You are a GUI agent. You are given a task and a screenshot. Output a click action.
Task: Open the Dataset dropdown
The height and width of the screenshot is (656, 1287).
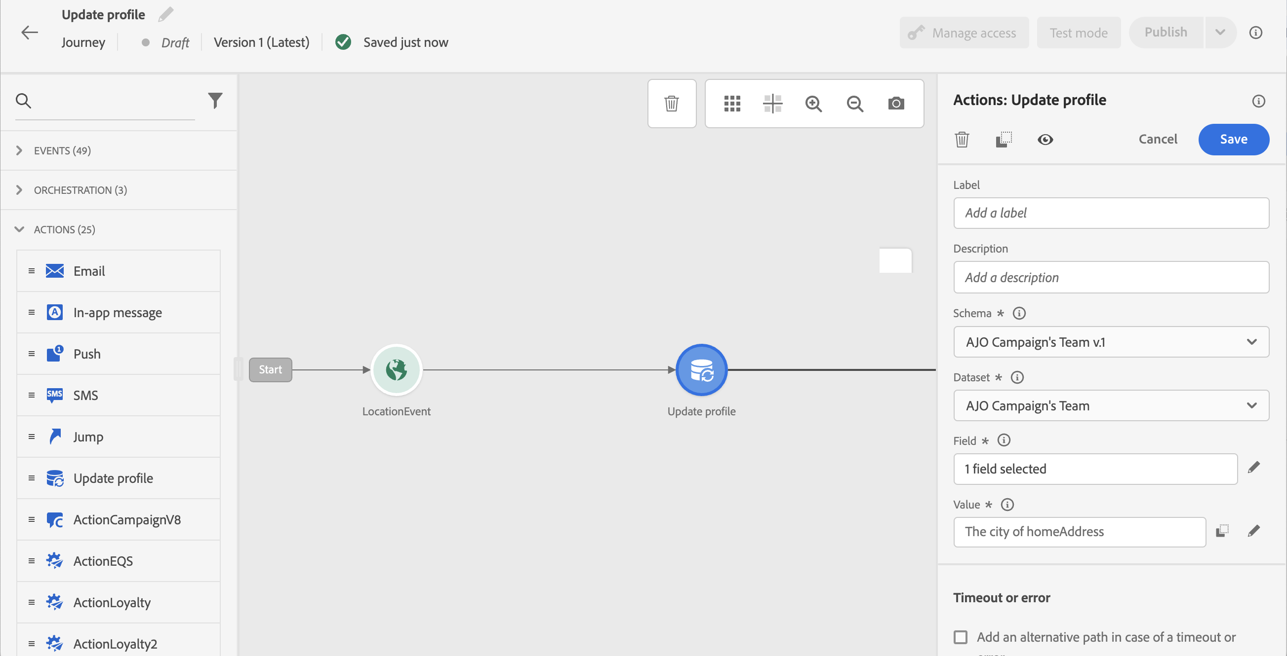1111,405
